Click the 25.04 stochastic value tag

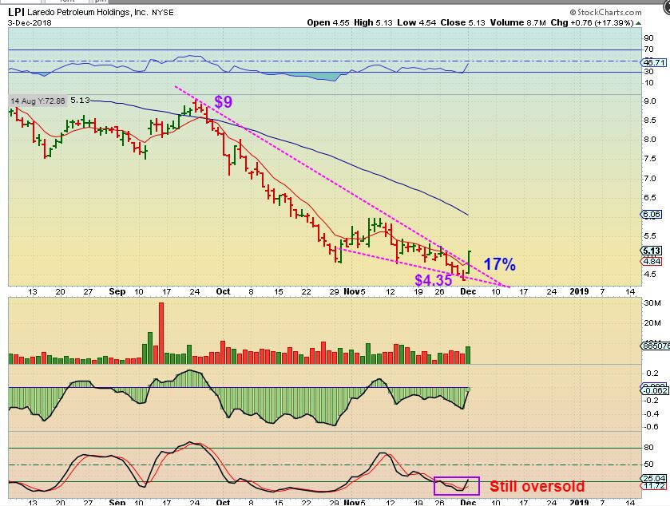(x=654, y=479)
